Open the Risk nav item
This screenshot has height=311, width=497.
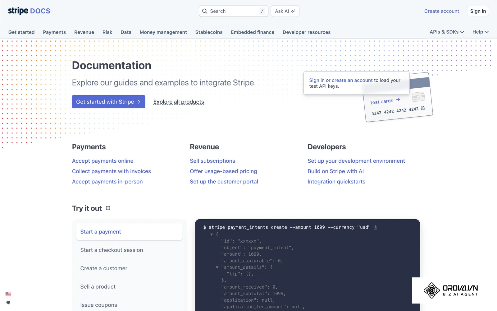click(107, 32)
